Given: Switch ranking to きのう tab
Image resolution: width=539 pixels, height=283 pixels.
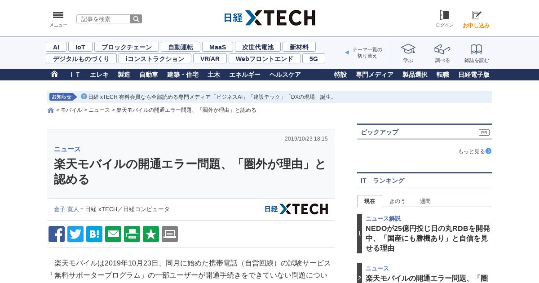Looking at the screenshot, I should click(397, 201).
